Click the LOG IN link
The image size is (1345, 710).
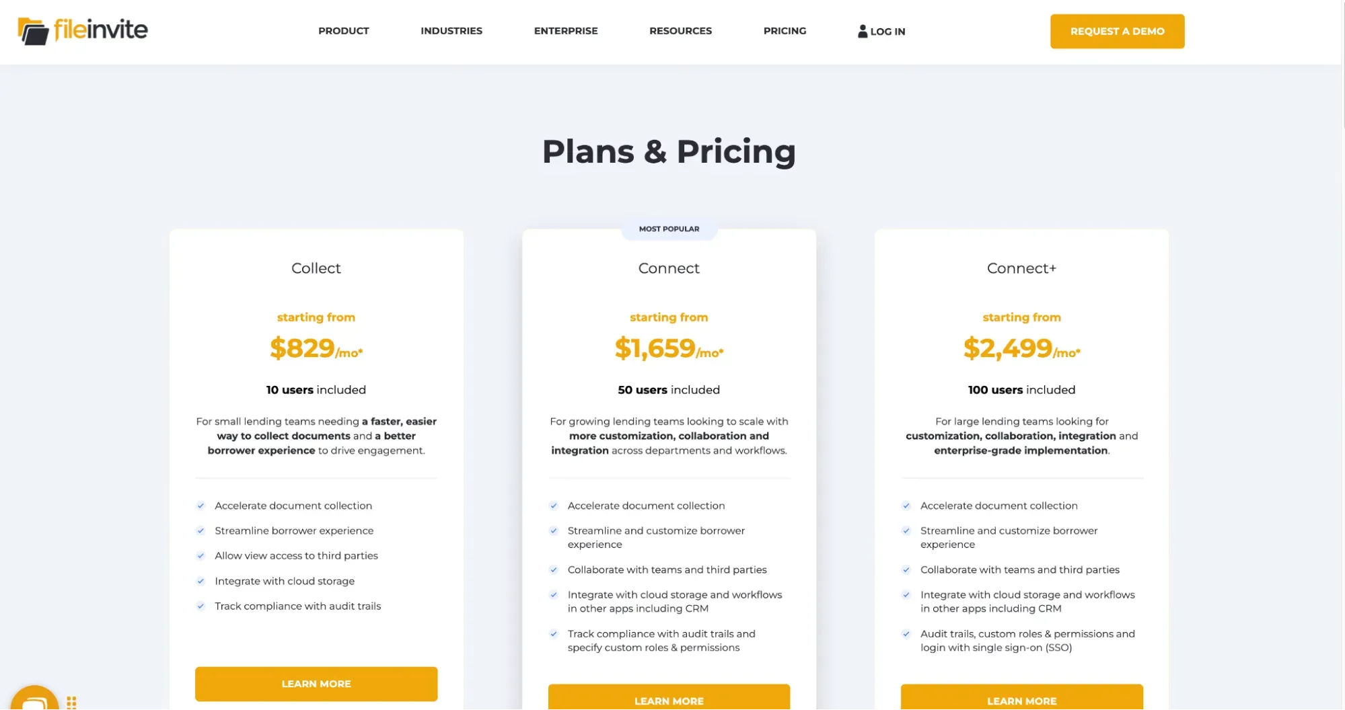coord(887,31)
